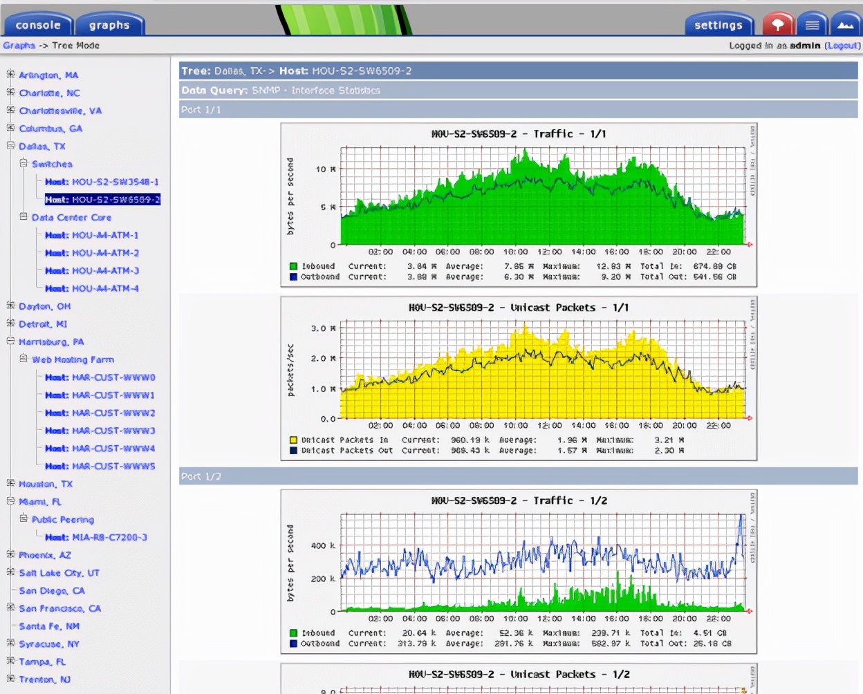Screen dimensions: 863x694
Task: Click green Inbound legend swatch, Traffic 1/1
Action: click(293, 266)
